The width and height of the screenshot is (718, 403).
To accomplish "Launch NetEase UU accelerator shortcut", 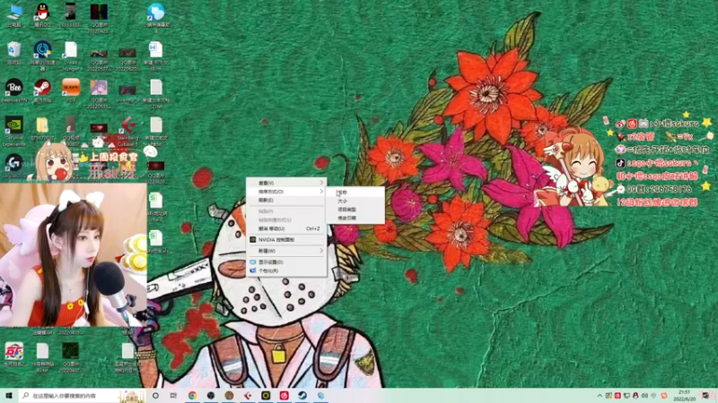I will 42,56.
